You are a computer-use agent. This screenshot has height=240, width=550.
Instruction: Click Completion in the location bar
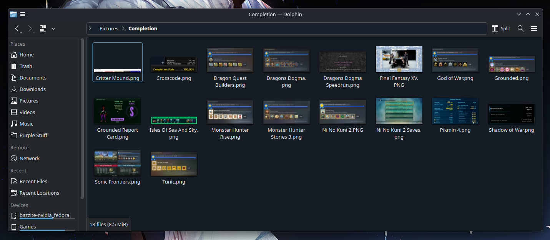click(143, 28)
